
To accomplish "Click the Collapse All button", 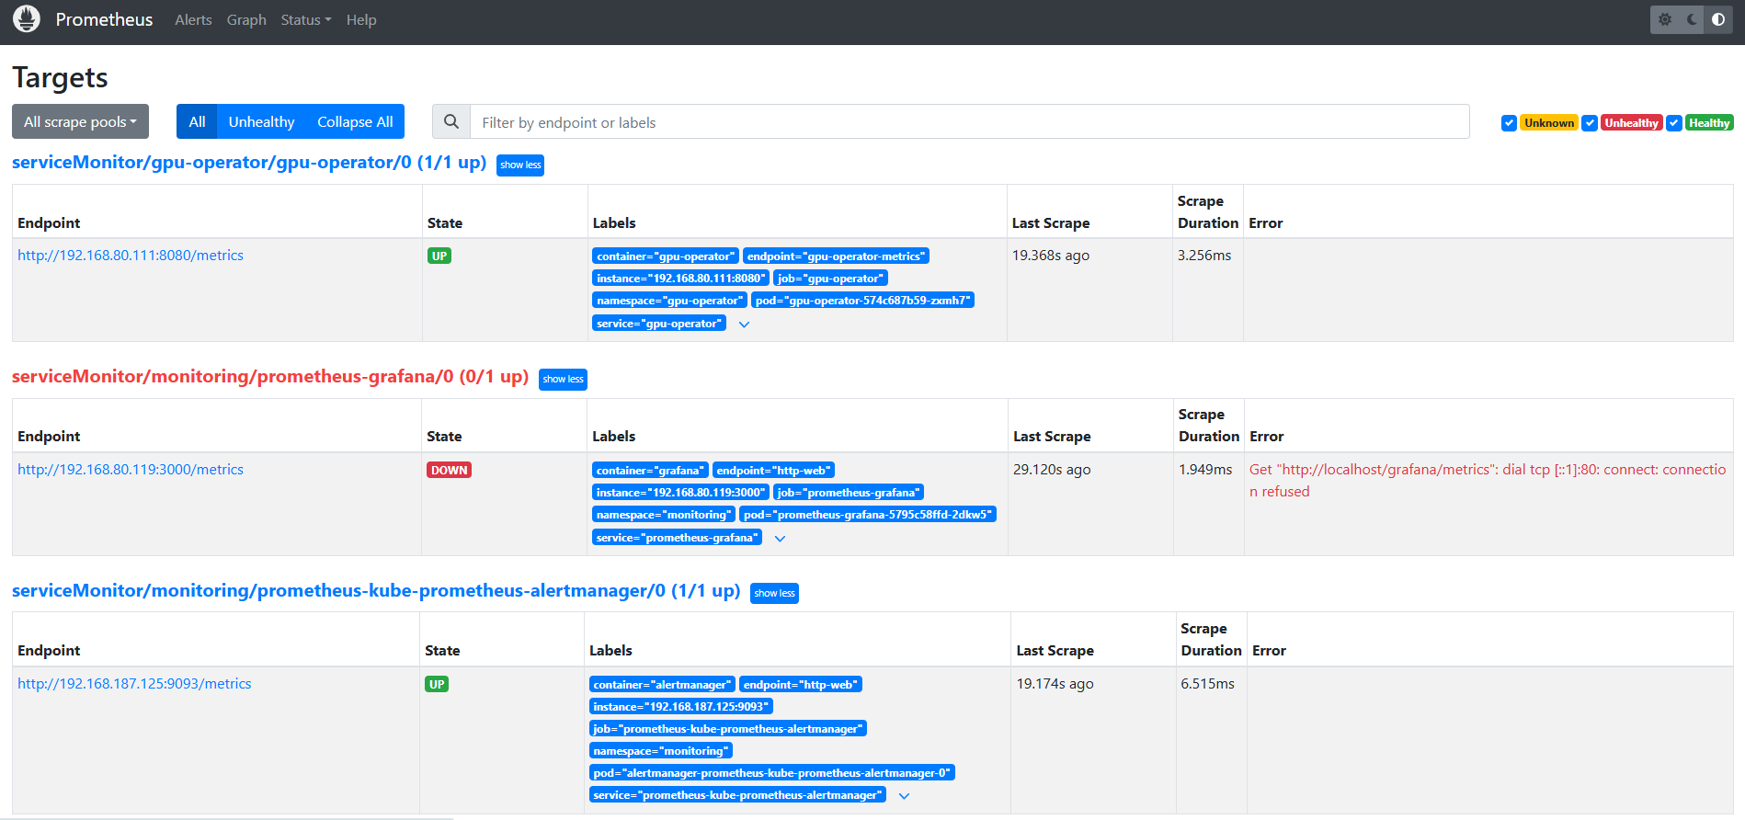I will [355, 121].
